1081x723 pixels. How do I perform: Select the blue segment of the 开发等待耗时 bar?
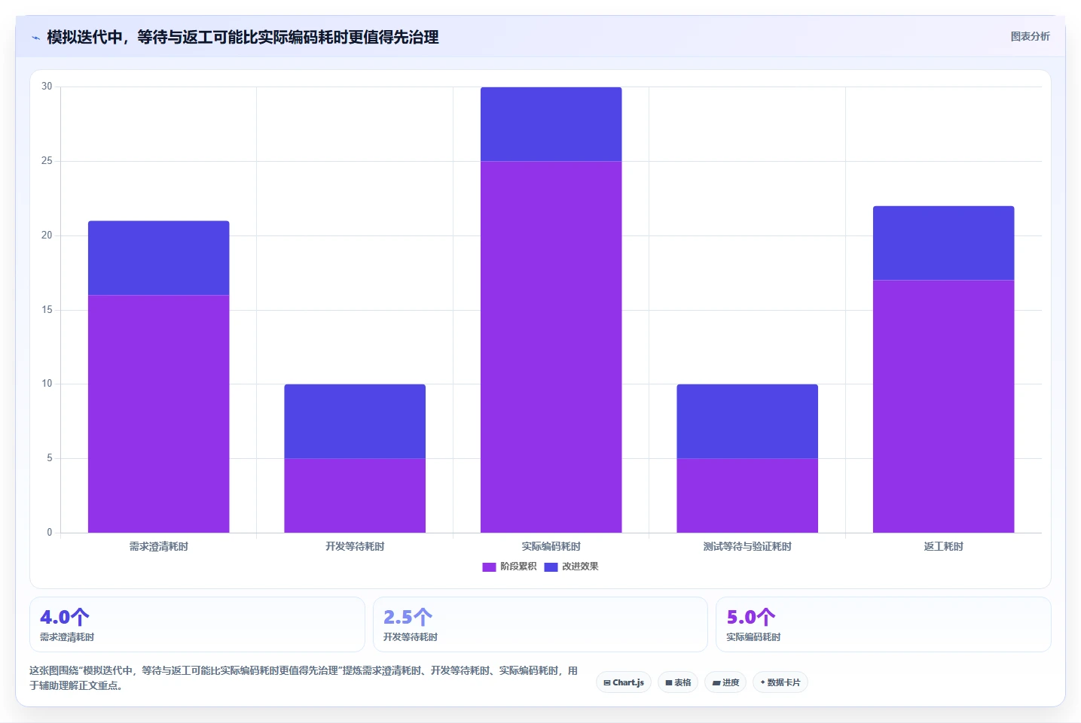(355, 421)
